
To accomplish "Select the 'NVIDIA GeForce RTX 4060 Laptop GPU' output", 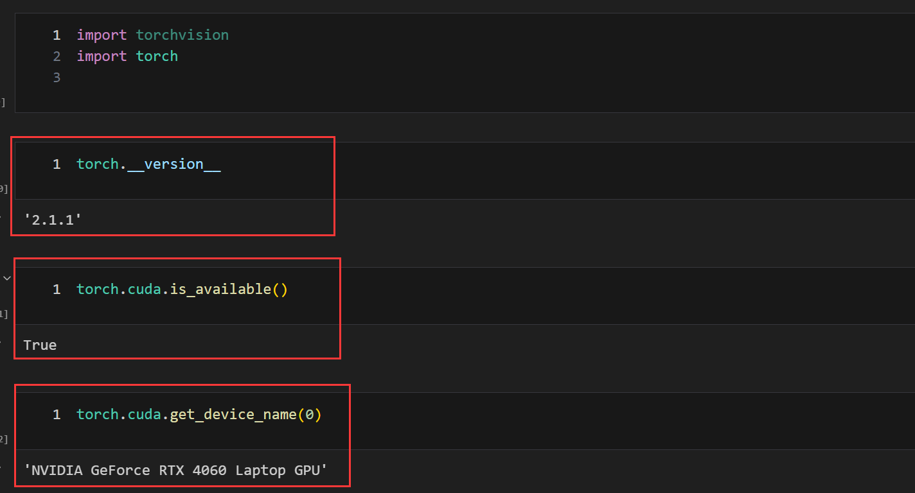I will point(175,470).
